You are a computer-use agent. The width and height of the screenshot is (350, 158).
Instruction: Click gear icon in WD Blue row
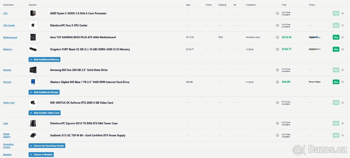[277, 82]
